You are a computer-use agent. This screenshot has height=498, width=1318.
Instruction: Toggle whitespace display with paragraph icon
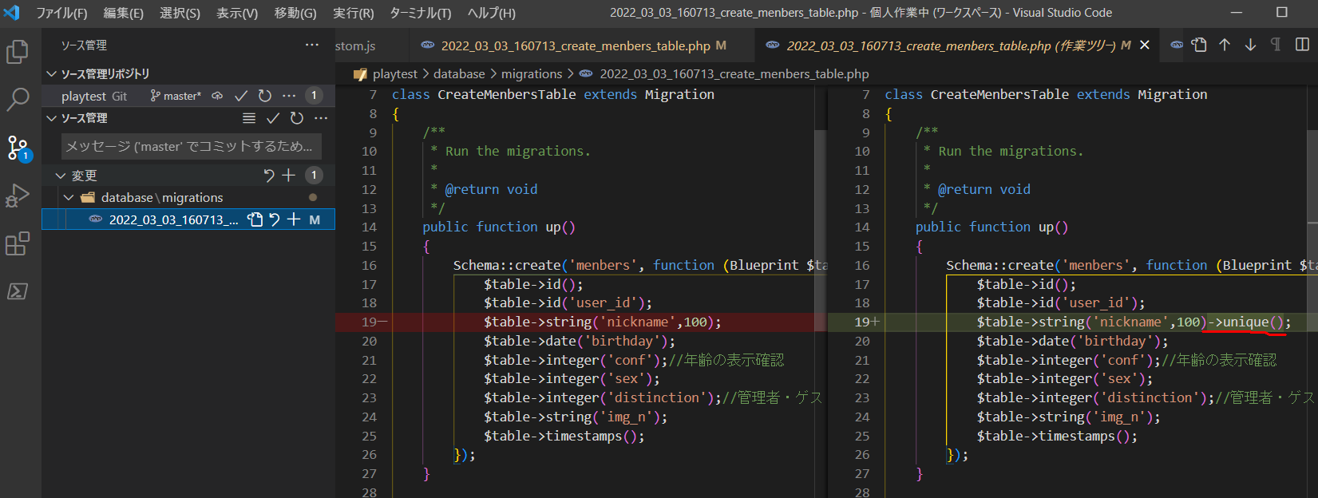pyautogui.click(x=1276, y=45)
